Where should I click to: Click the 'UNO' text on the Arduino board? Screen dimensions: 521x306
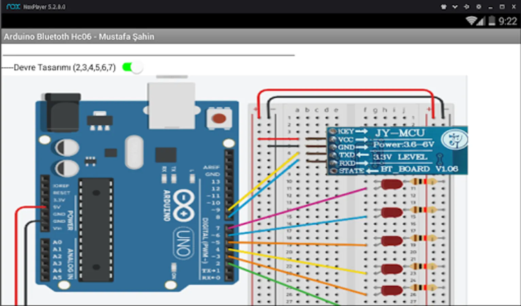pos(183,243)
